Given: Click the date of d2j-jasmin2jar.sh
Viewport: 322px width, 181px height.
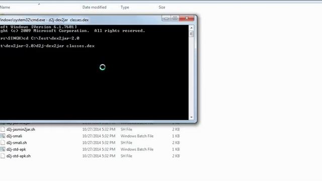Looking at the screenshot, I should (x=99, y=130).
